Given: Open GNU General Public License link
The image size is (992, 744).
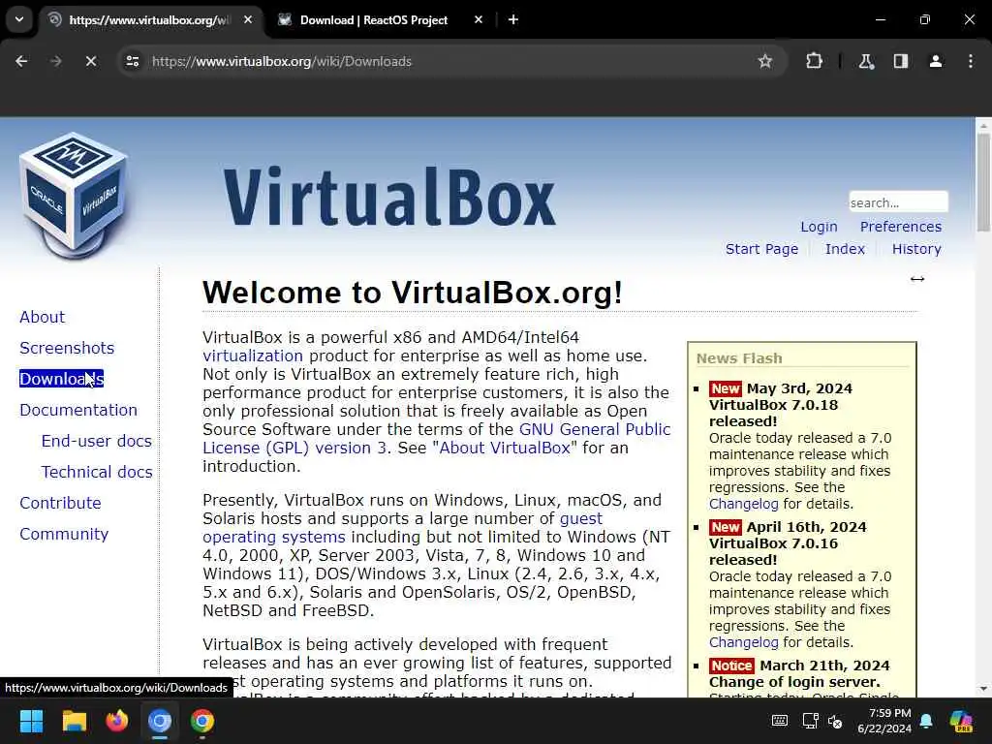Looking at the screenshot, I should (x=595, y=429).
